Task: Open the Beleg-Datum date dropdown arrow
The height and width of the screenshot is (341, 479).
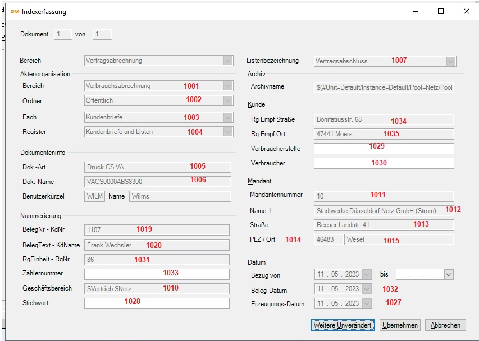Action: click(367, 289)
